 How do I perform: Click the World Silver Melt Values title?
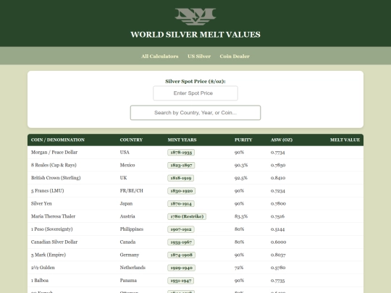pyautogui.click(x=195, y=35)
